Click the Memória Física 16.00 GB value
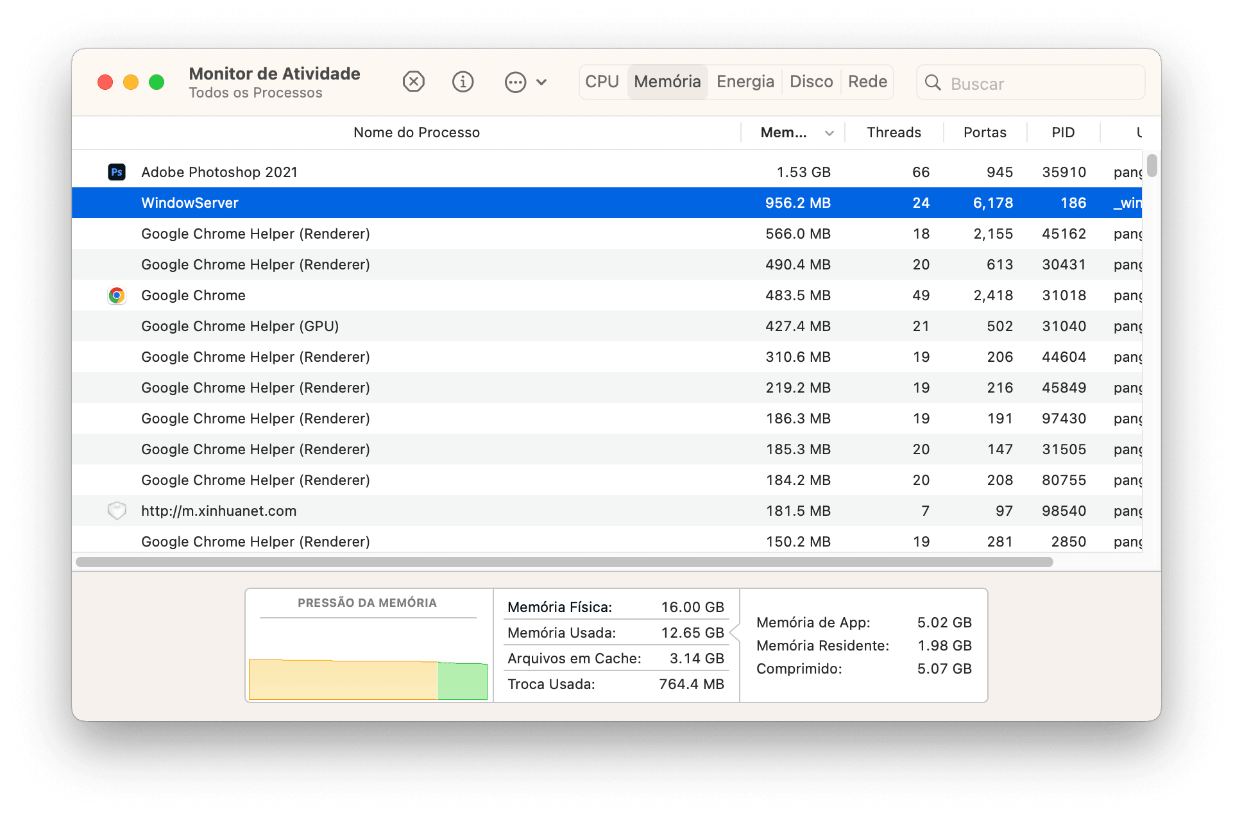Image resolution: width=1233 pixels, height=816 pixels. point(692,607)
